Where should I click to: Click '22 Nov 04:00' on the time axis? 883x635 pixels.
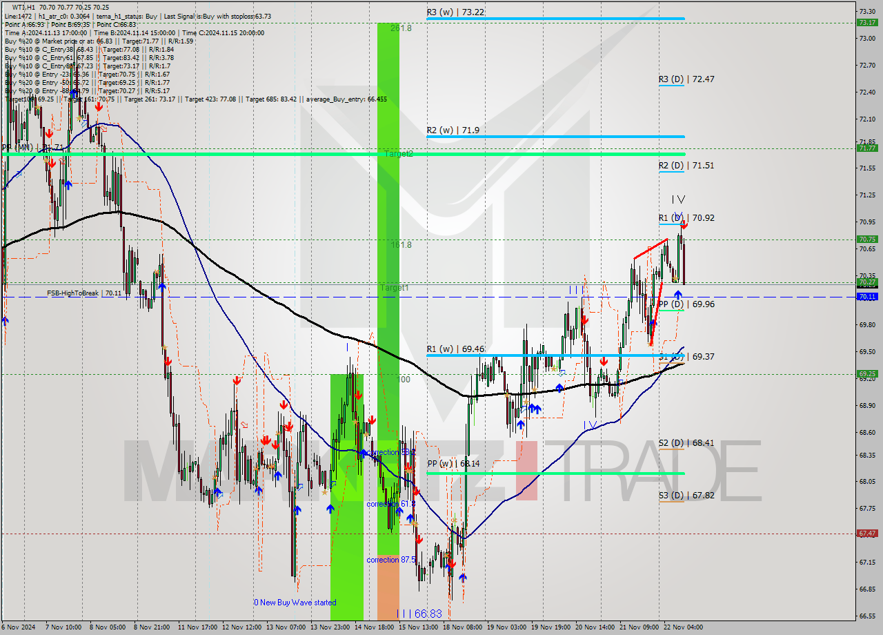682,628
